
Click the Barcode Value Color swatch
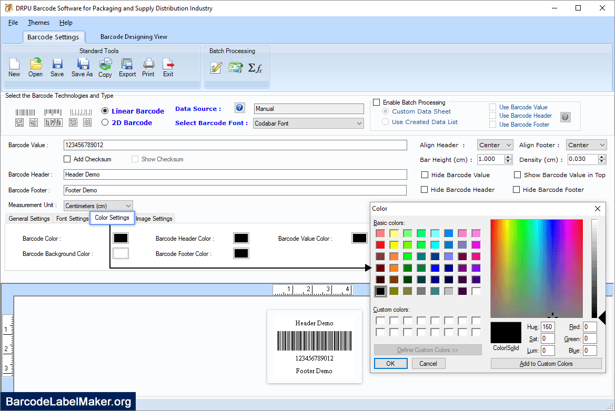tap(359, 238)
